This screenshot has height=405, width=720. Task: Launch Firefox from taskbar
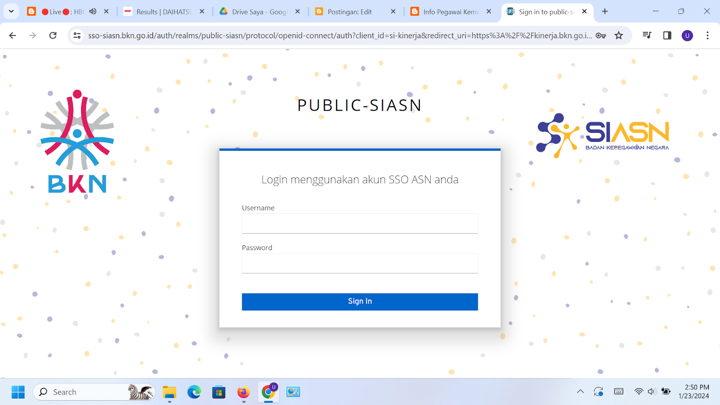click(x=243, y=392)
